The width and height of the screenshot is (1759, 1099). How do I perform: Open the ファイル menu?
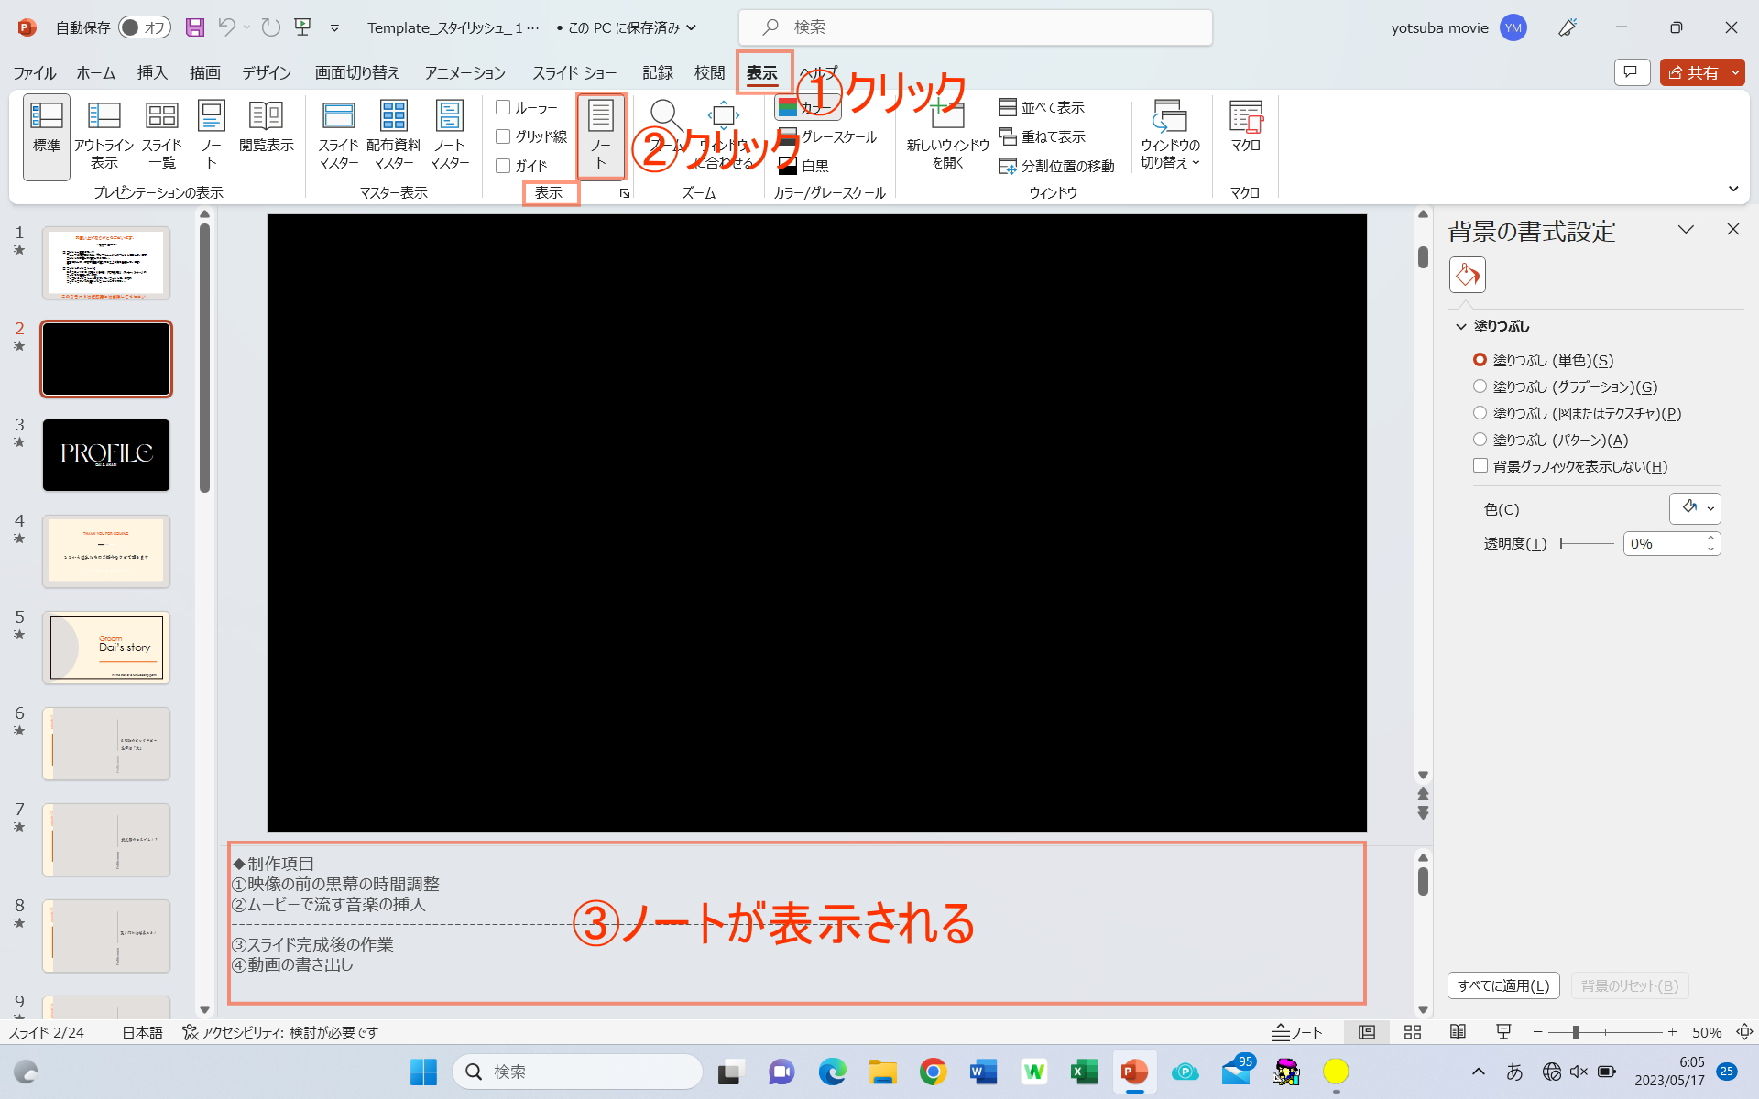33,72
